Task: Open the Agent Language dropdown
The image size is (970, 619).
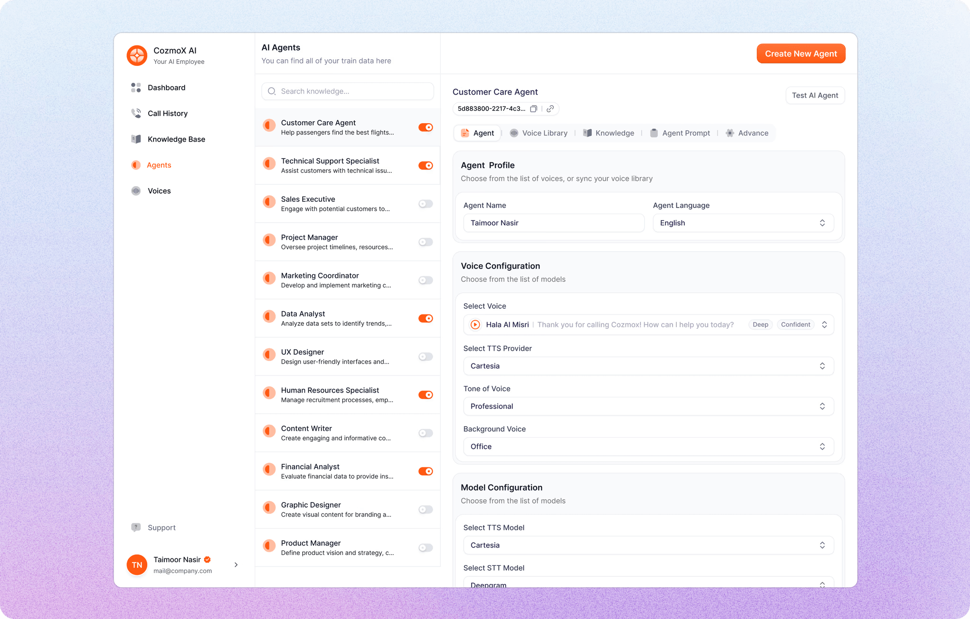Action: 743,223
